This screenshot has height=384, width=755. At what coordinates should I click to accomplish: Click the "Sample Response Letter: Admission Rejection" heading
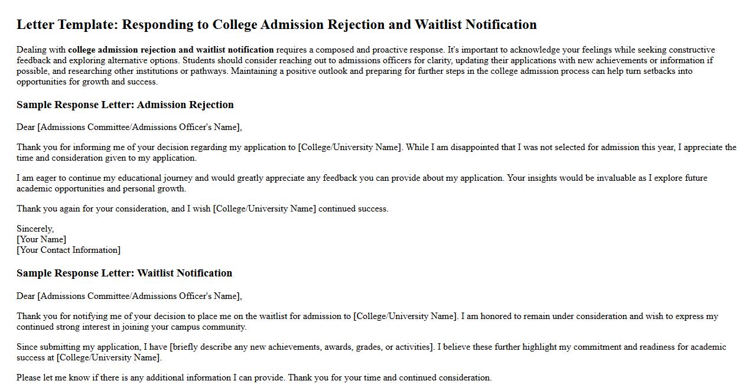(x=125, y=105)
